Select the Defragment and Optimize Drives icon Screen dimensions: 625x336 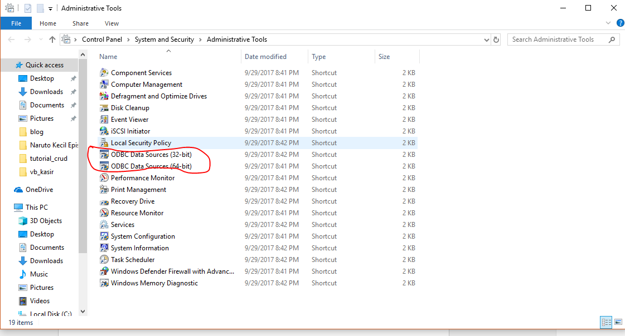tap(104, 96)
